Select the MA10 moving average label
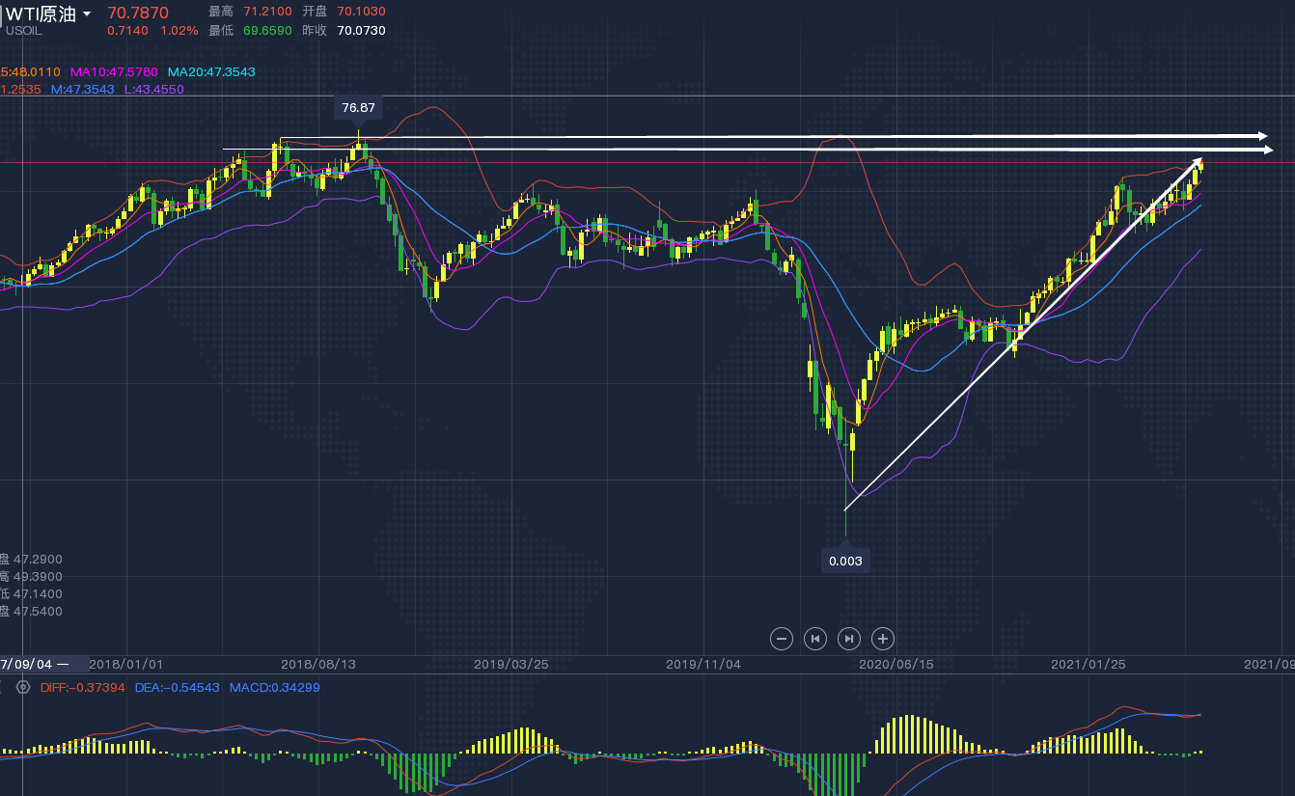Image resolution: width=1295 pixels, height=796 pixels. [x=114, y=72]
